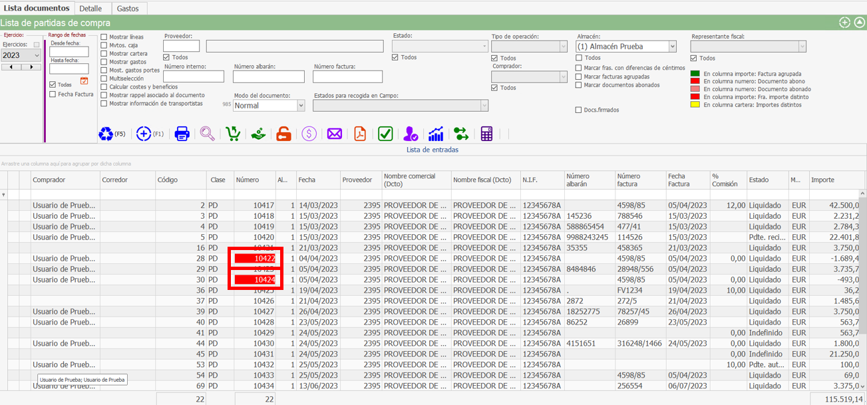The image size is (867, 405).
Task: Click the add new entry (F1) icon
Action: (144, 134)
